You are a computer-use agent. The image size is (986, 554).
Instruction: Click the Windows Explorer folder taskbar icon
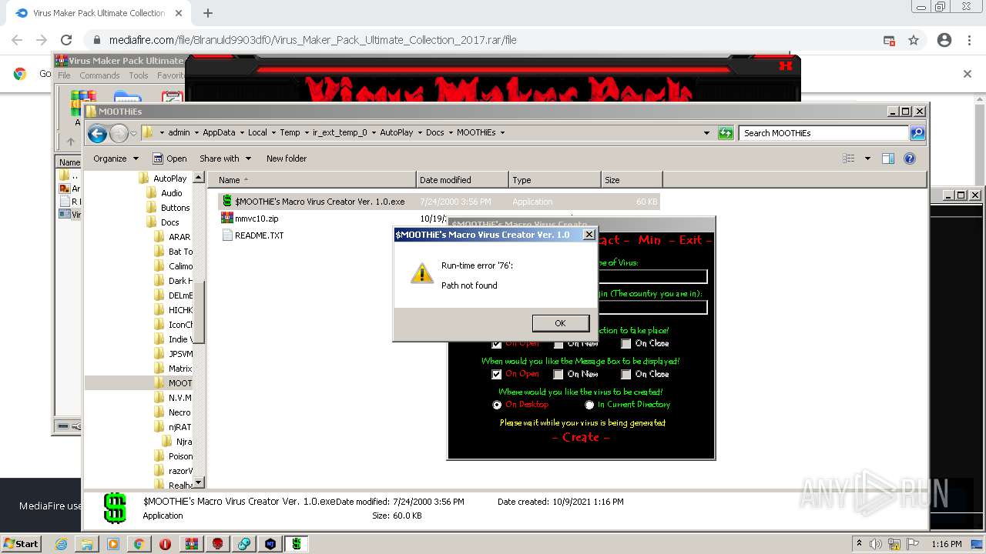[x=87, y=544]
